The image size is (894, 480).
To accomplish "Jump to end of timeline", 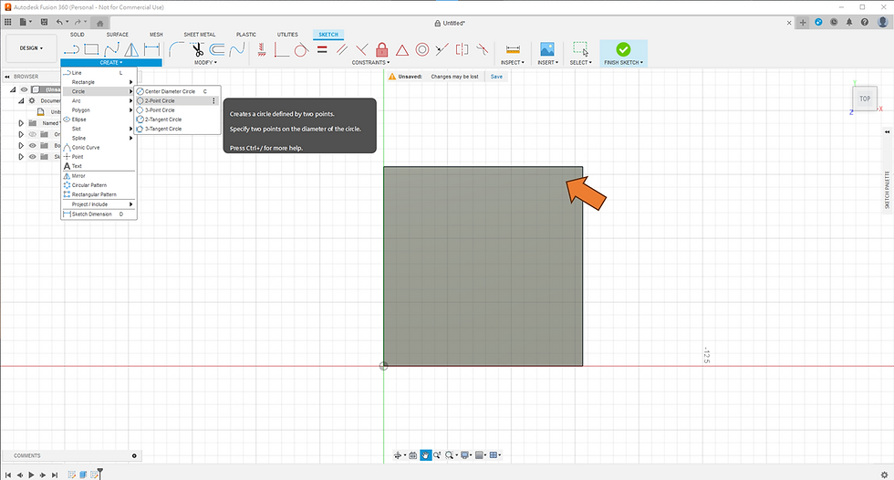I will [55, 475].
